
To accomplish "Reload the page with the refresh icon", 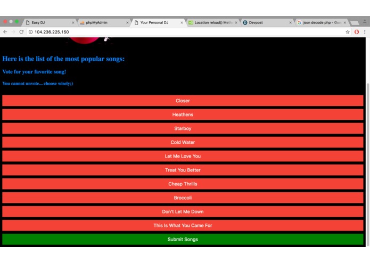I will [x=21, y=32].
